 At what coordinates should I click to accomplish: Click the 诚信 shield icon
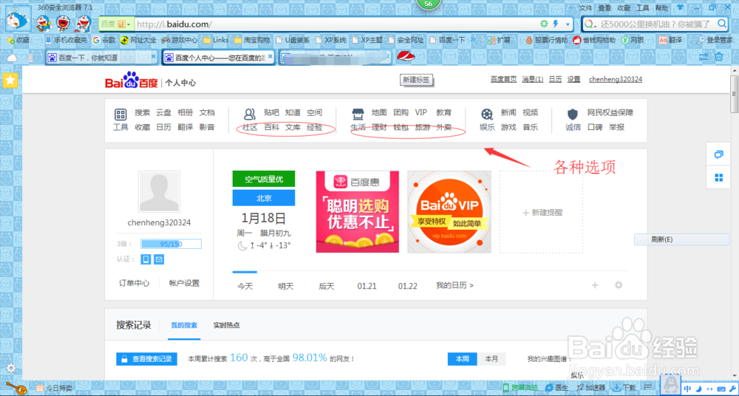573,114
